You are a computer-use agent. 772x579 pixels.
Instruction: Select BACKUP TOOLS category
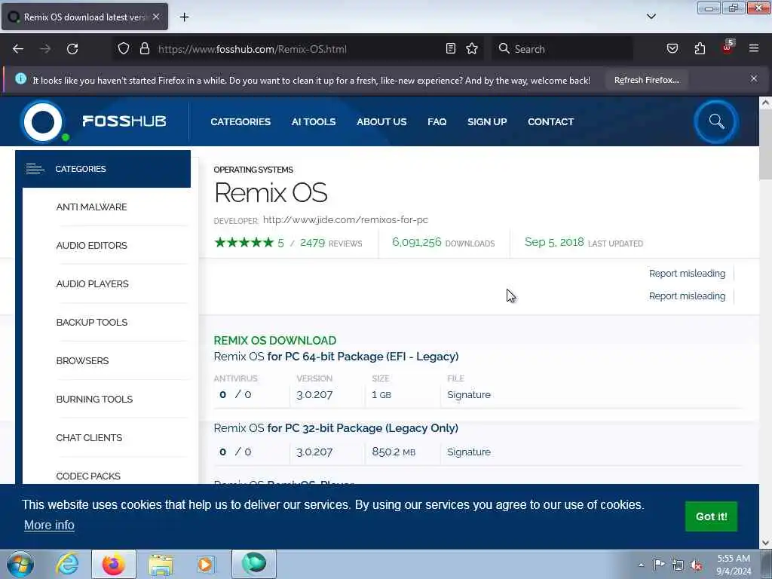[x=91, y=322]
